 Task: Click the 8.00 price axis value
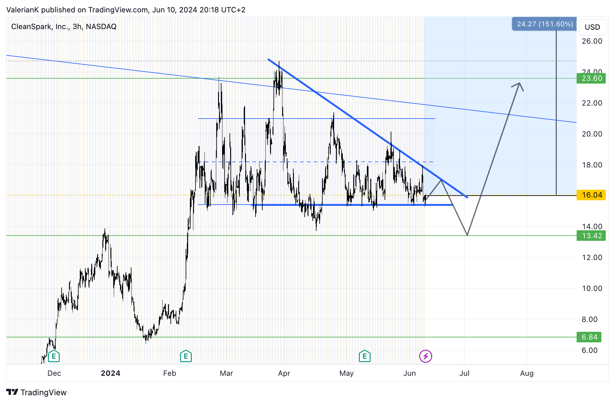coord(590,319)
